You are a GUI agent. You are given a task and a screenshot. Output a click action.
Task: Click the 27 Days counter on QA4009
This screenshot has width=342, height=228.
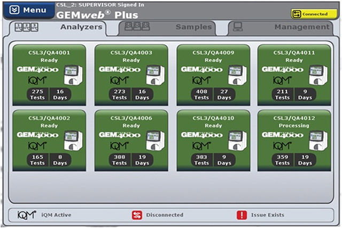point(224,95)
